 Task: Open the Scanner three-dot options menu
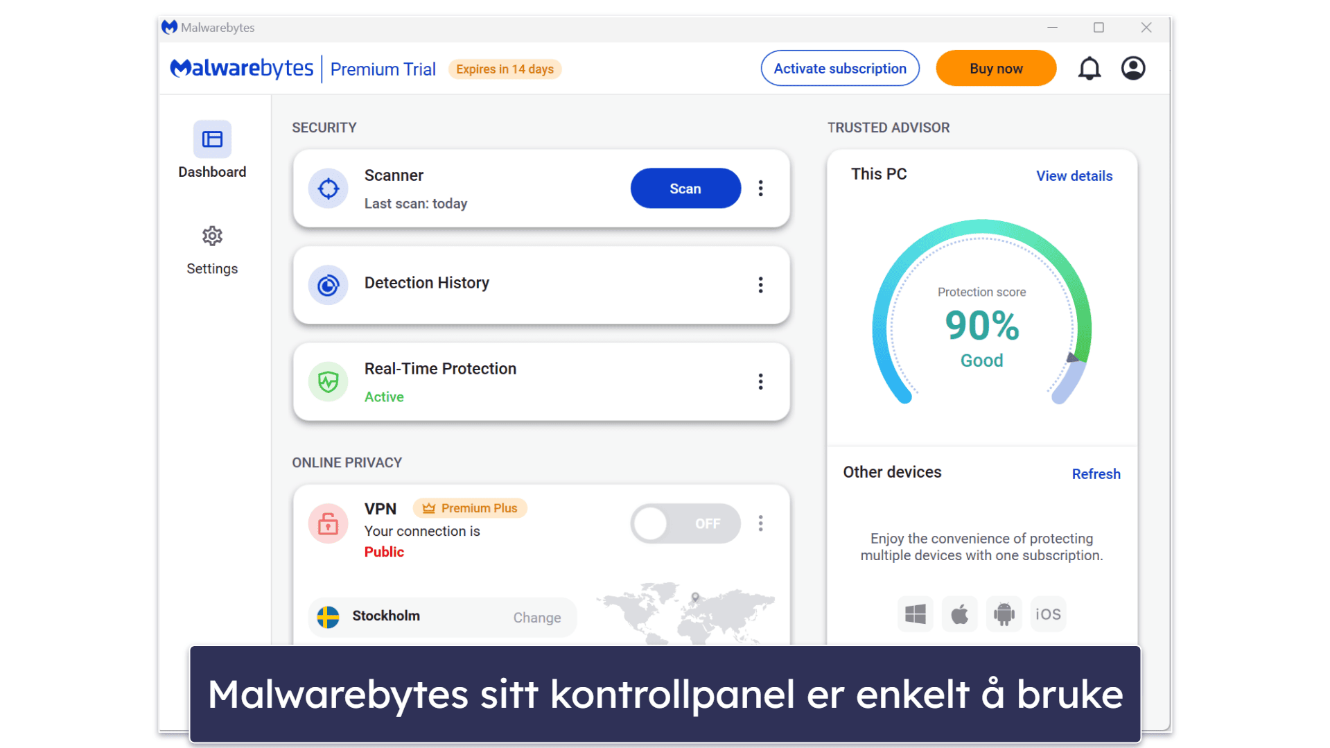760,189
